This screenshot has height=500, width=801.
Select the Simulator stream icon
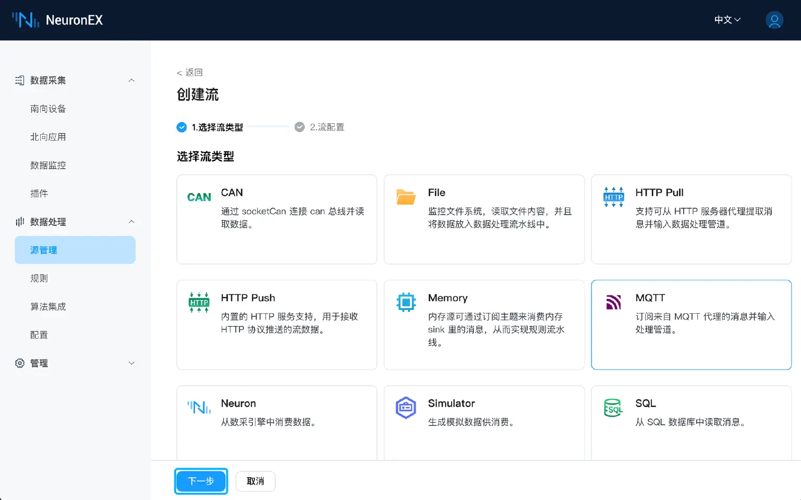406,408
